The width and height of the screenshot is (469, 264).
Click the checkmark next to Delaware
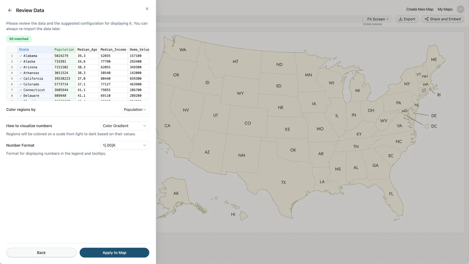(21, 96)
